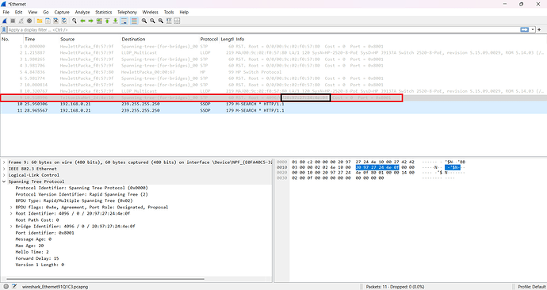Open expert information status icon
547x290 pixels.
pyautogui.click(x=6, y=287)
